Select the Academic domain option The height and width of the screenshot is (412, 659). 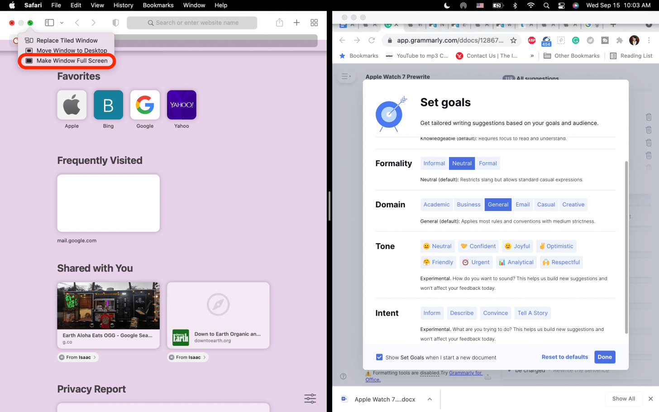pos(436,205)
